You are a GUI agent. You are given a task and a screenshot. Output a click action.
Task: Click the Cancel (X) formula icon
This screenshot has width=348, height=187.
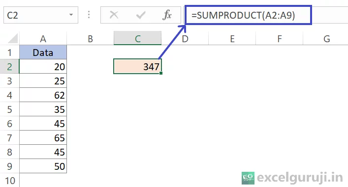pos(114,15)
